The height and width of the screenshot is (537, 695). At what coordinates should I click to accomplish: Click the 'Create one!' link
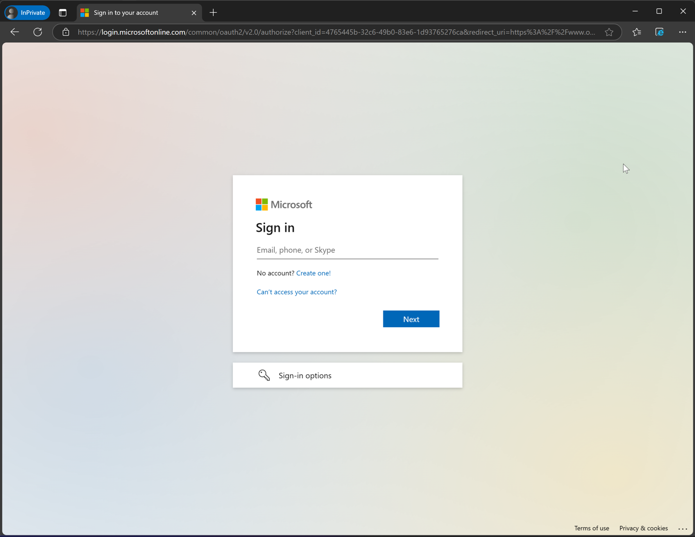point(313,273)
